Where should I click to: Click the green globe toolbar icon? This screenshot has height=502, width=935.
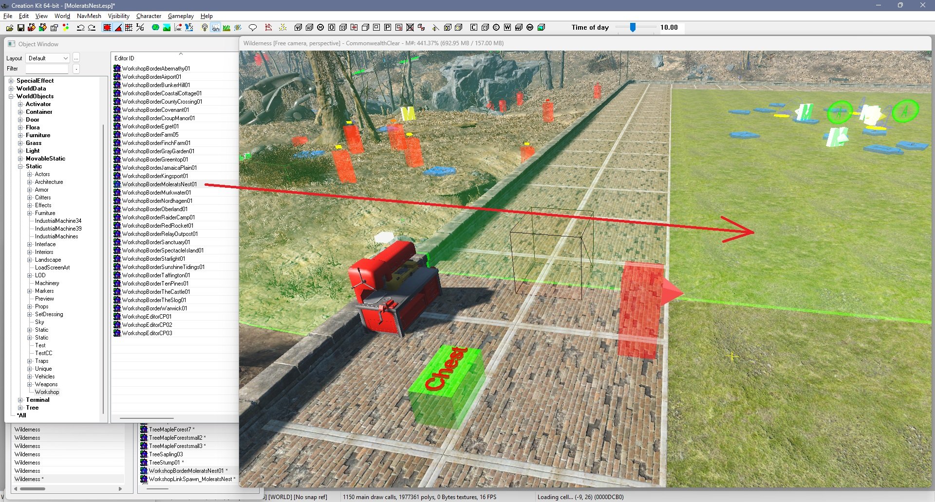[x=155, y=28]
